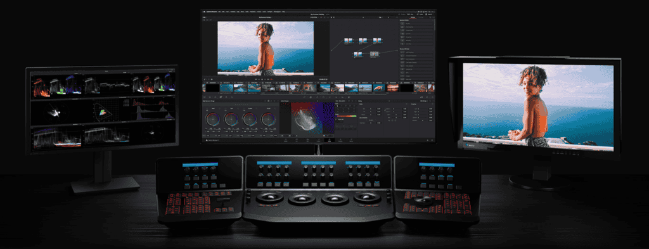Open the Deliver page tab
Viewport: 649px width, 249px height.
tap(351, 140)
